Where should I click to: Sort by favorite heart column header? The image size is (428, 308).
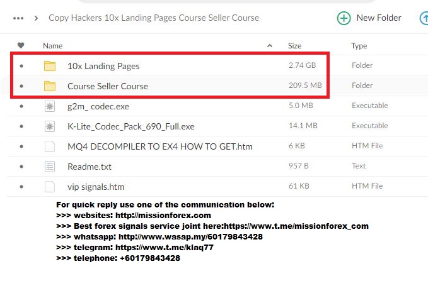coord(21,45)
